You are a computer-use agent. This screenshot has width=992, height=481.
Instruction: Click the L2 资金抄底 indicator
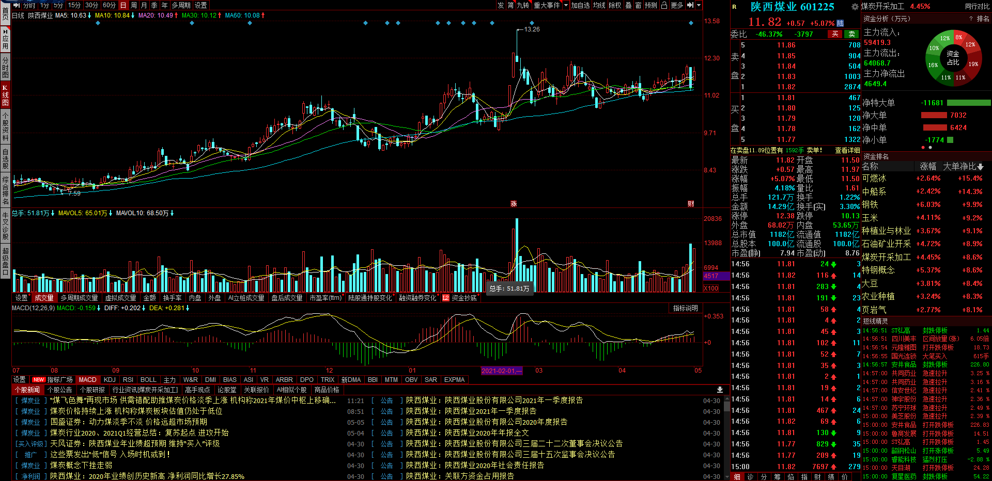point(460,298)
